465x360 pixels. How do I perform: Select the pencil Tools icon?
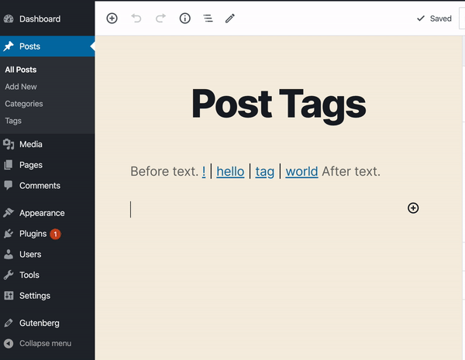pyautogui.click(x=230, y=19)
